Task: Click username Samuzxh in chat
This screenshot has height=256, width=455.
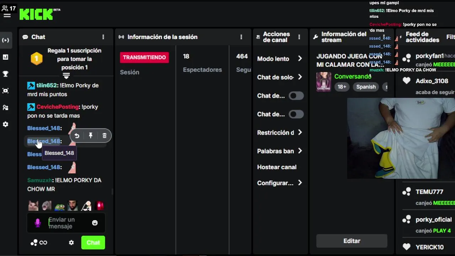Action: click(39, 180)
